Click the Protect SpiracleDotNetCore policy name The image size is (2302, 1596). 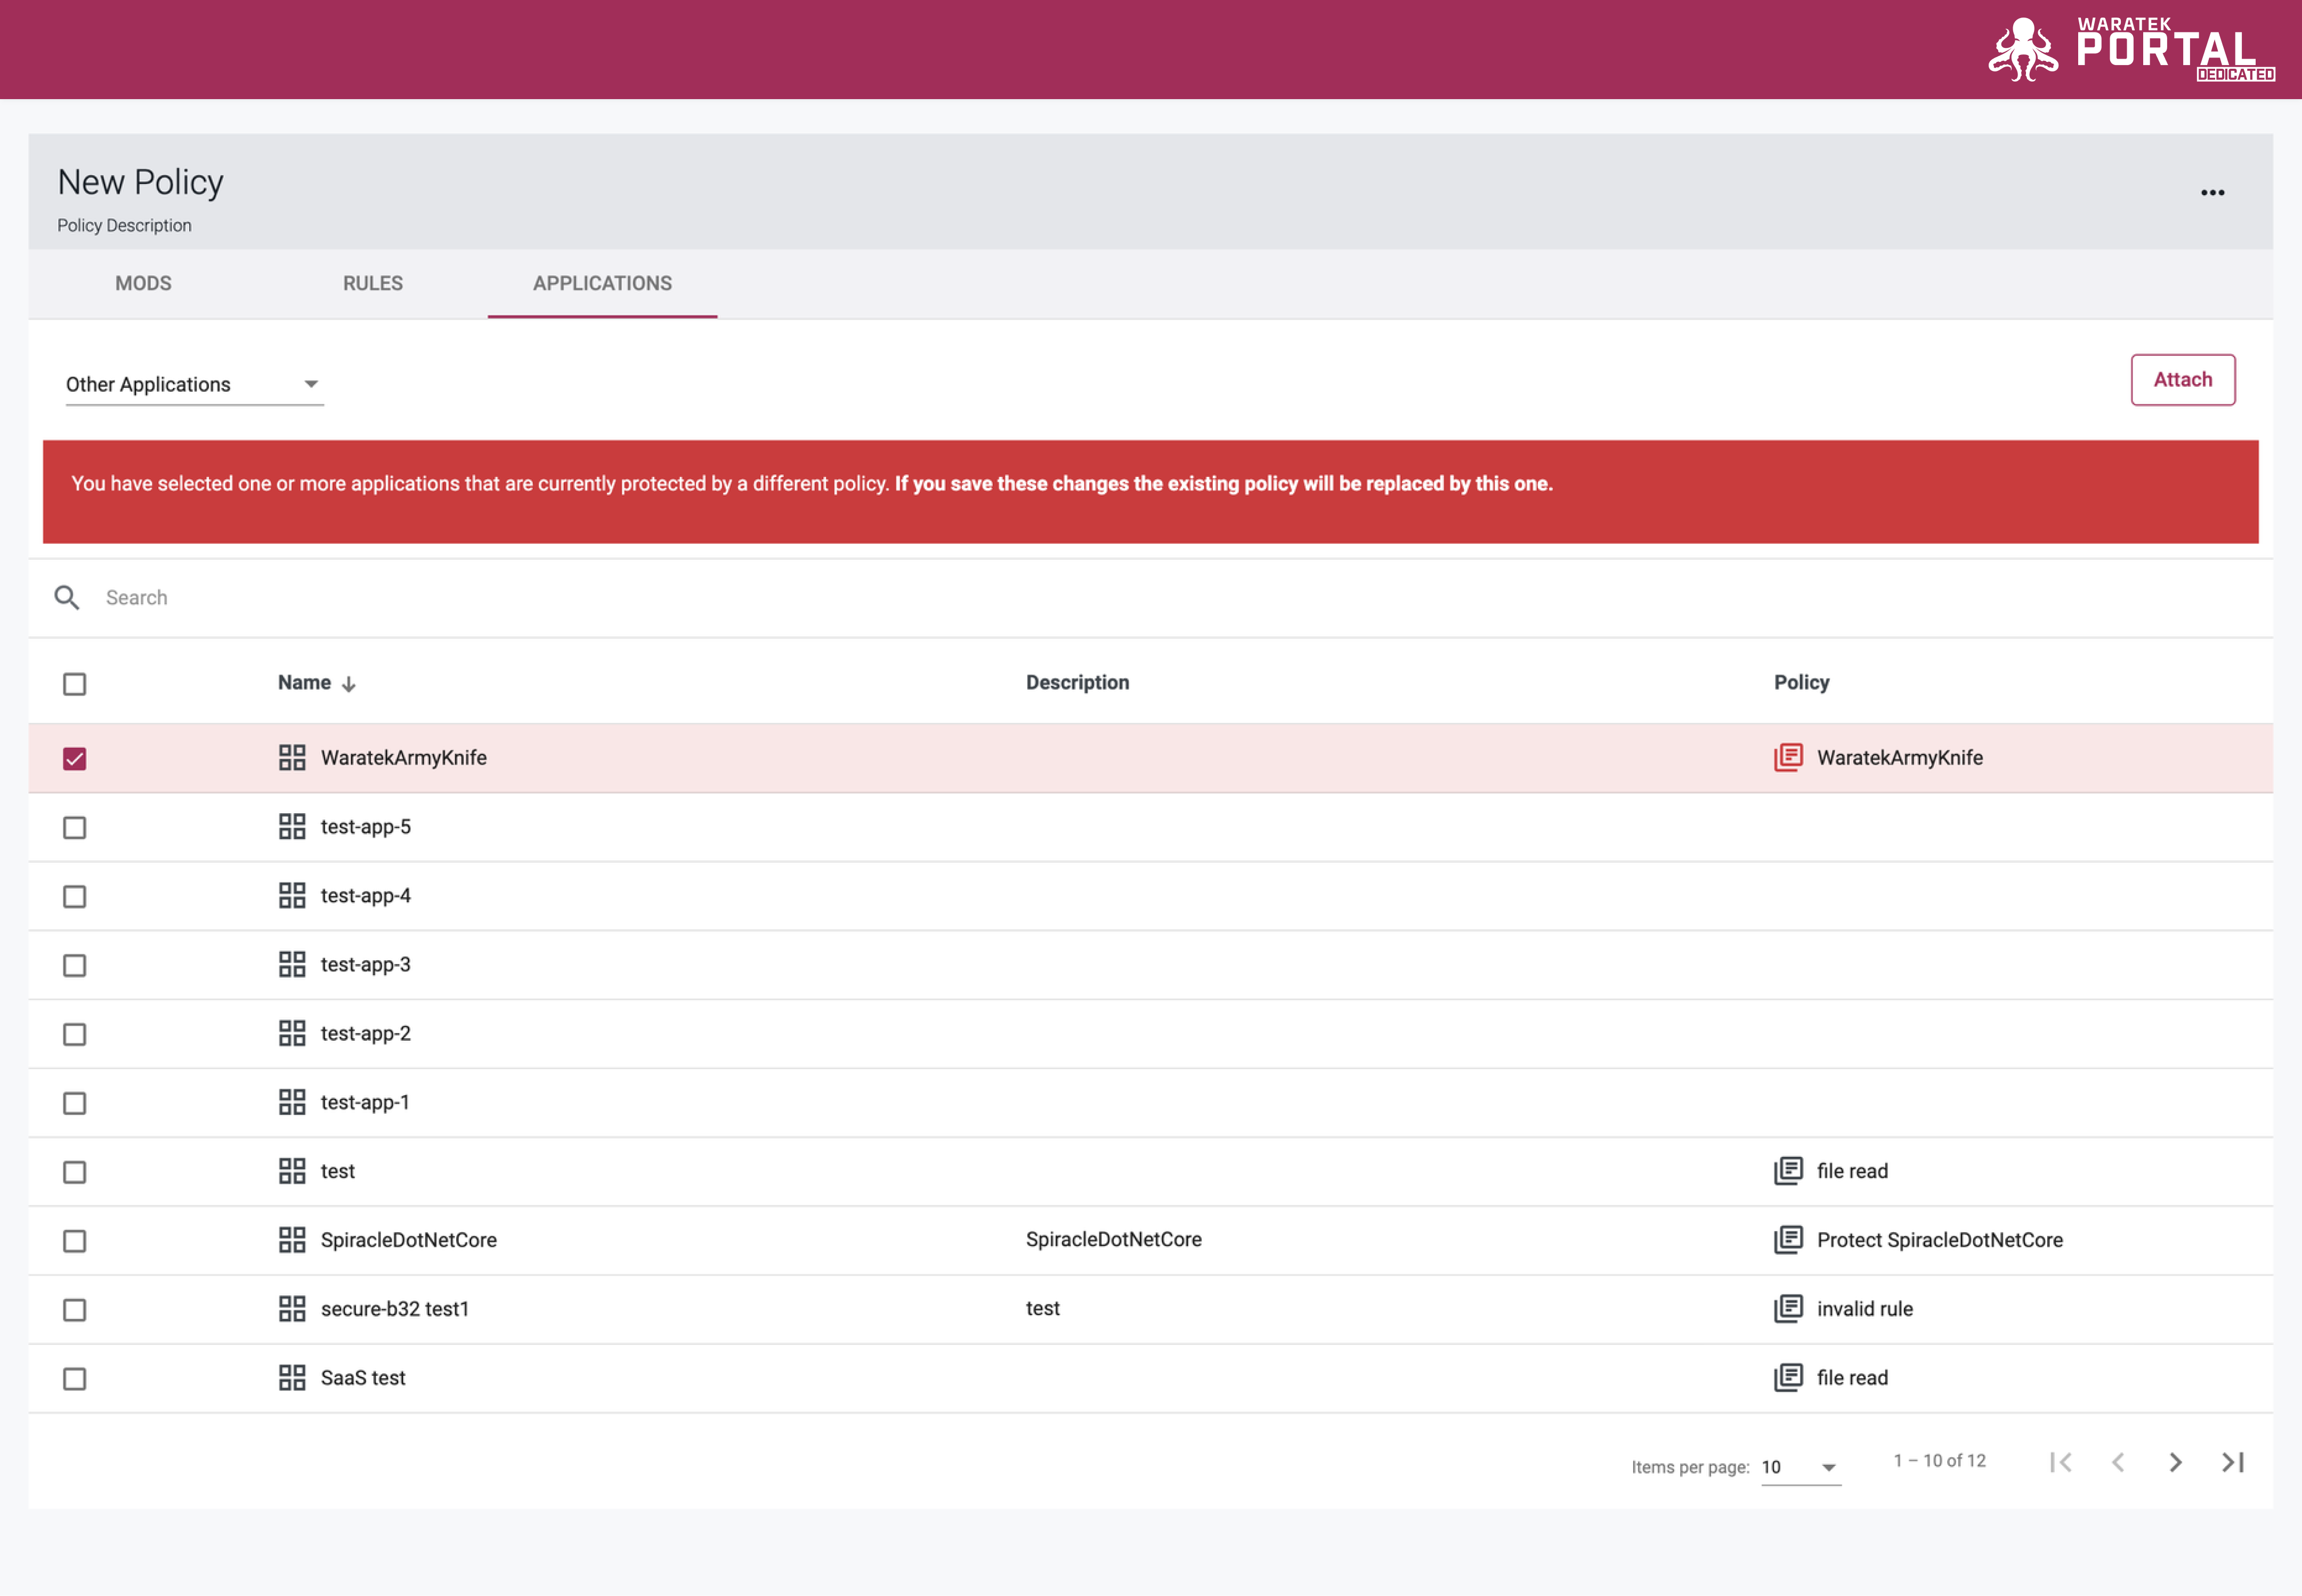1940,1241
